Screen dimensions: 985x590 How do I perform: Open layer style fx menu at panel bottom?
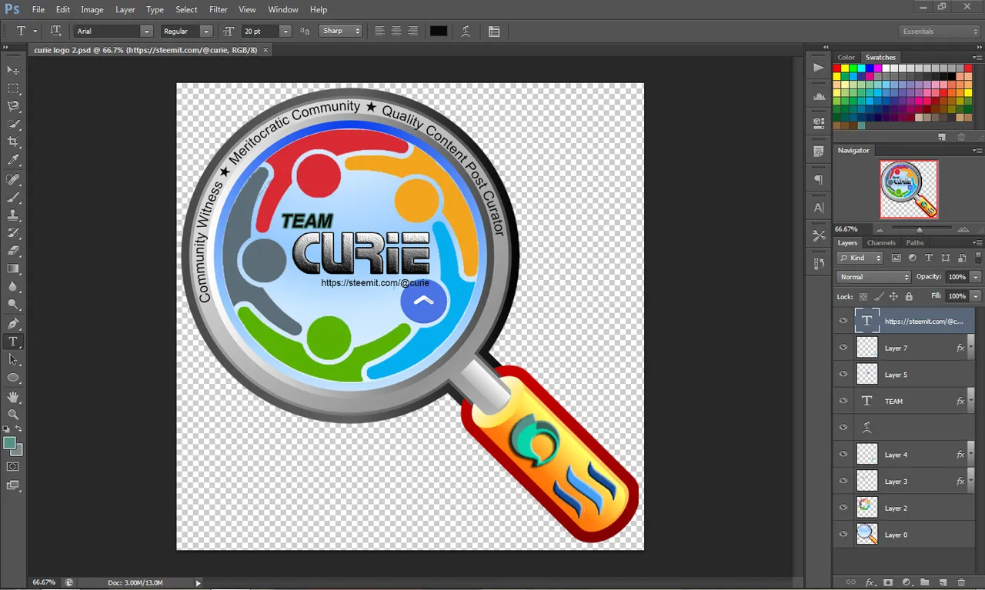click(870, 582)
